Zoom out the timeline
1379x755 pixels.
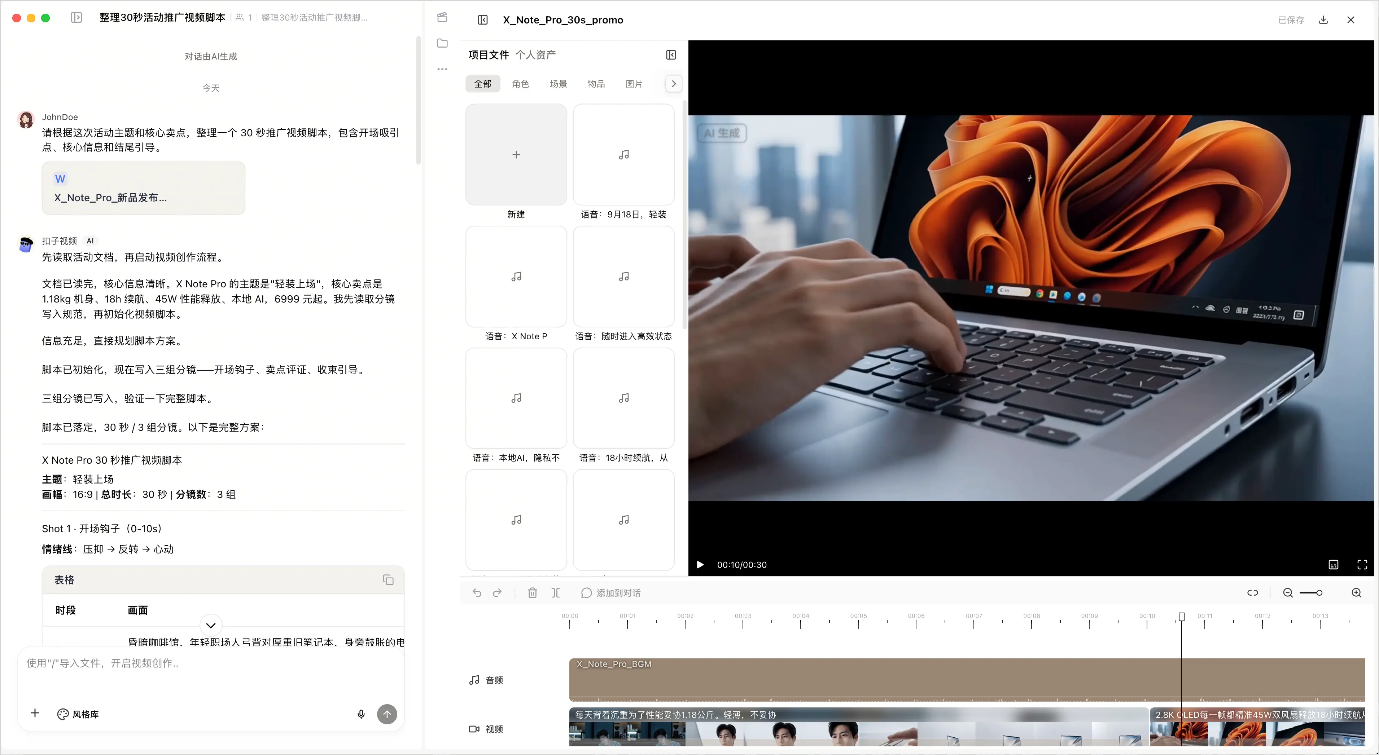coord(1288,593)
